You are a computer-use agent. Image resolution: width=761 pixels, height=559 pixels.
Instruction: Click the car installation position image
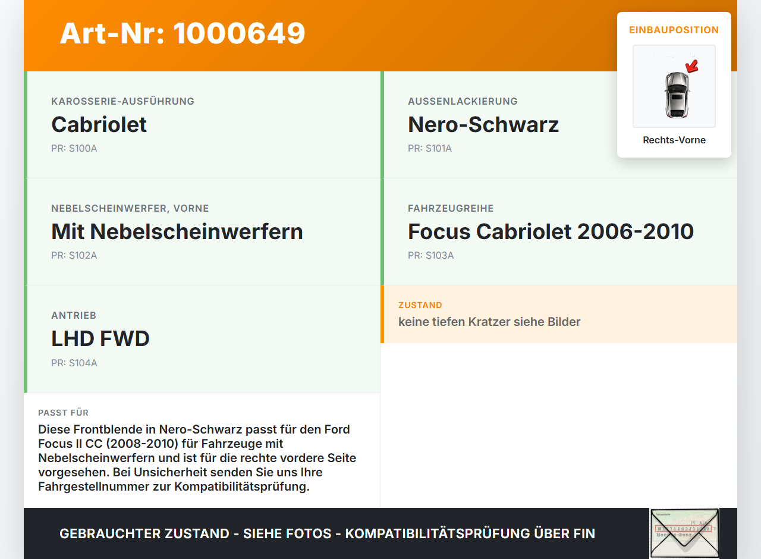click(x=674, y=86)
